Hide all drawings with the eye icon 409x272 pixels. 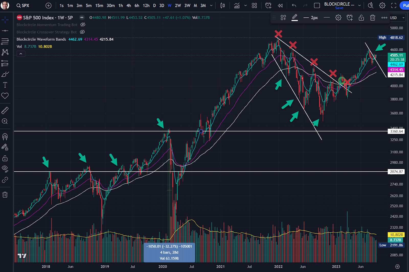pyautogui.click(x=5, y=169)
